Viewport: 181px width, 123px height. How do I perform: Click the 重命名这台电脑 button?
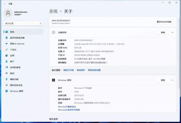point(164,22)
